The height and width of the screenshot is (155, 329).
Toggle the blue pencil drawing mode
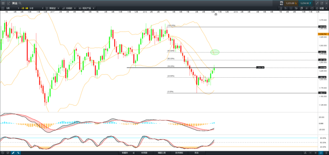pyautogui.click(x=13, y=153)
